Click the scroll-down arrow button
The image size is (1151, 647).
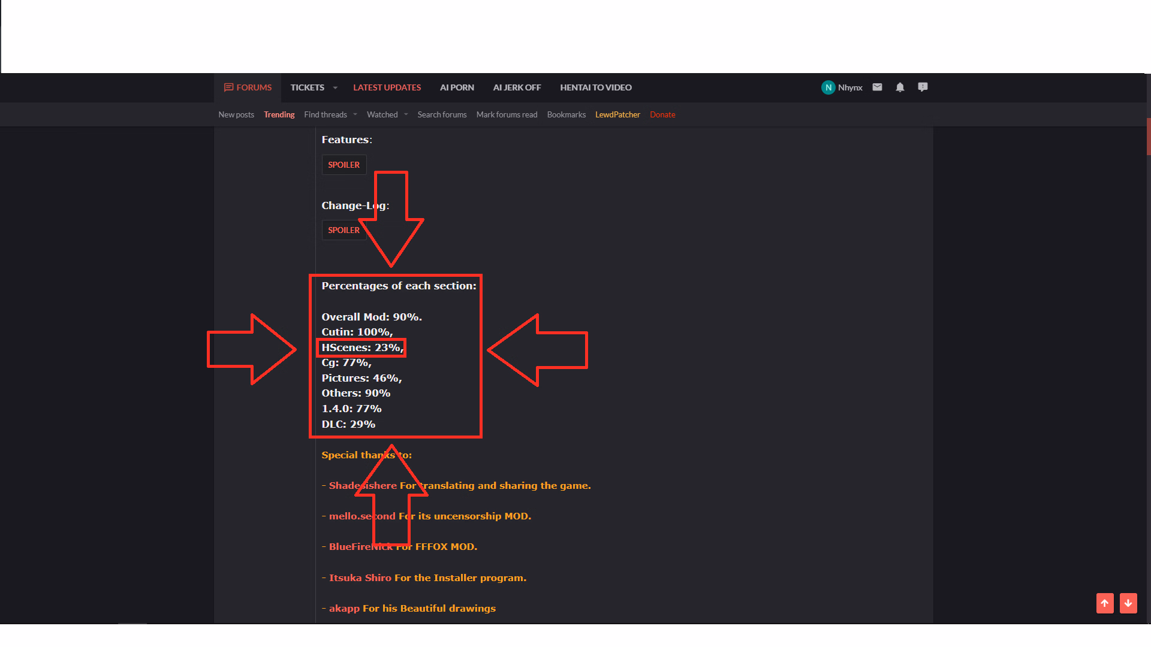[x=1128, y=603]
